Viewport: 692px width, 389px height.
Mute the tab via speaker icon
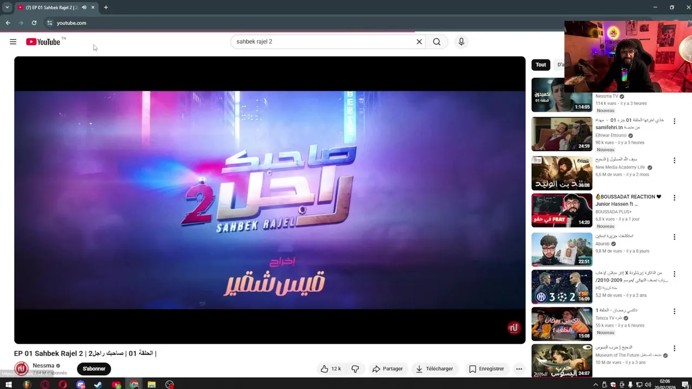(84, 8)
